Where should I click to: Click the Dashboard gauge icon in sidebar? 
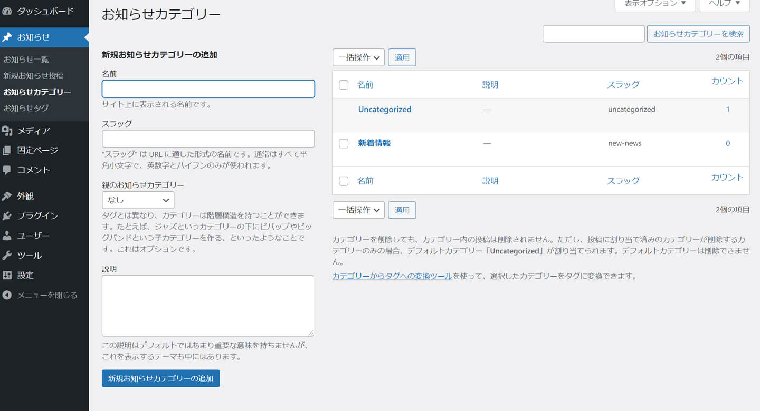(7, 11)
